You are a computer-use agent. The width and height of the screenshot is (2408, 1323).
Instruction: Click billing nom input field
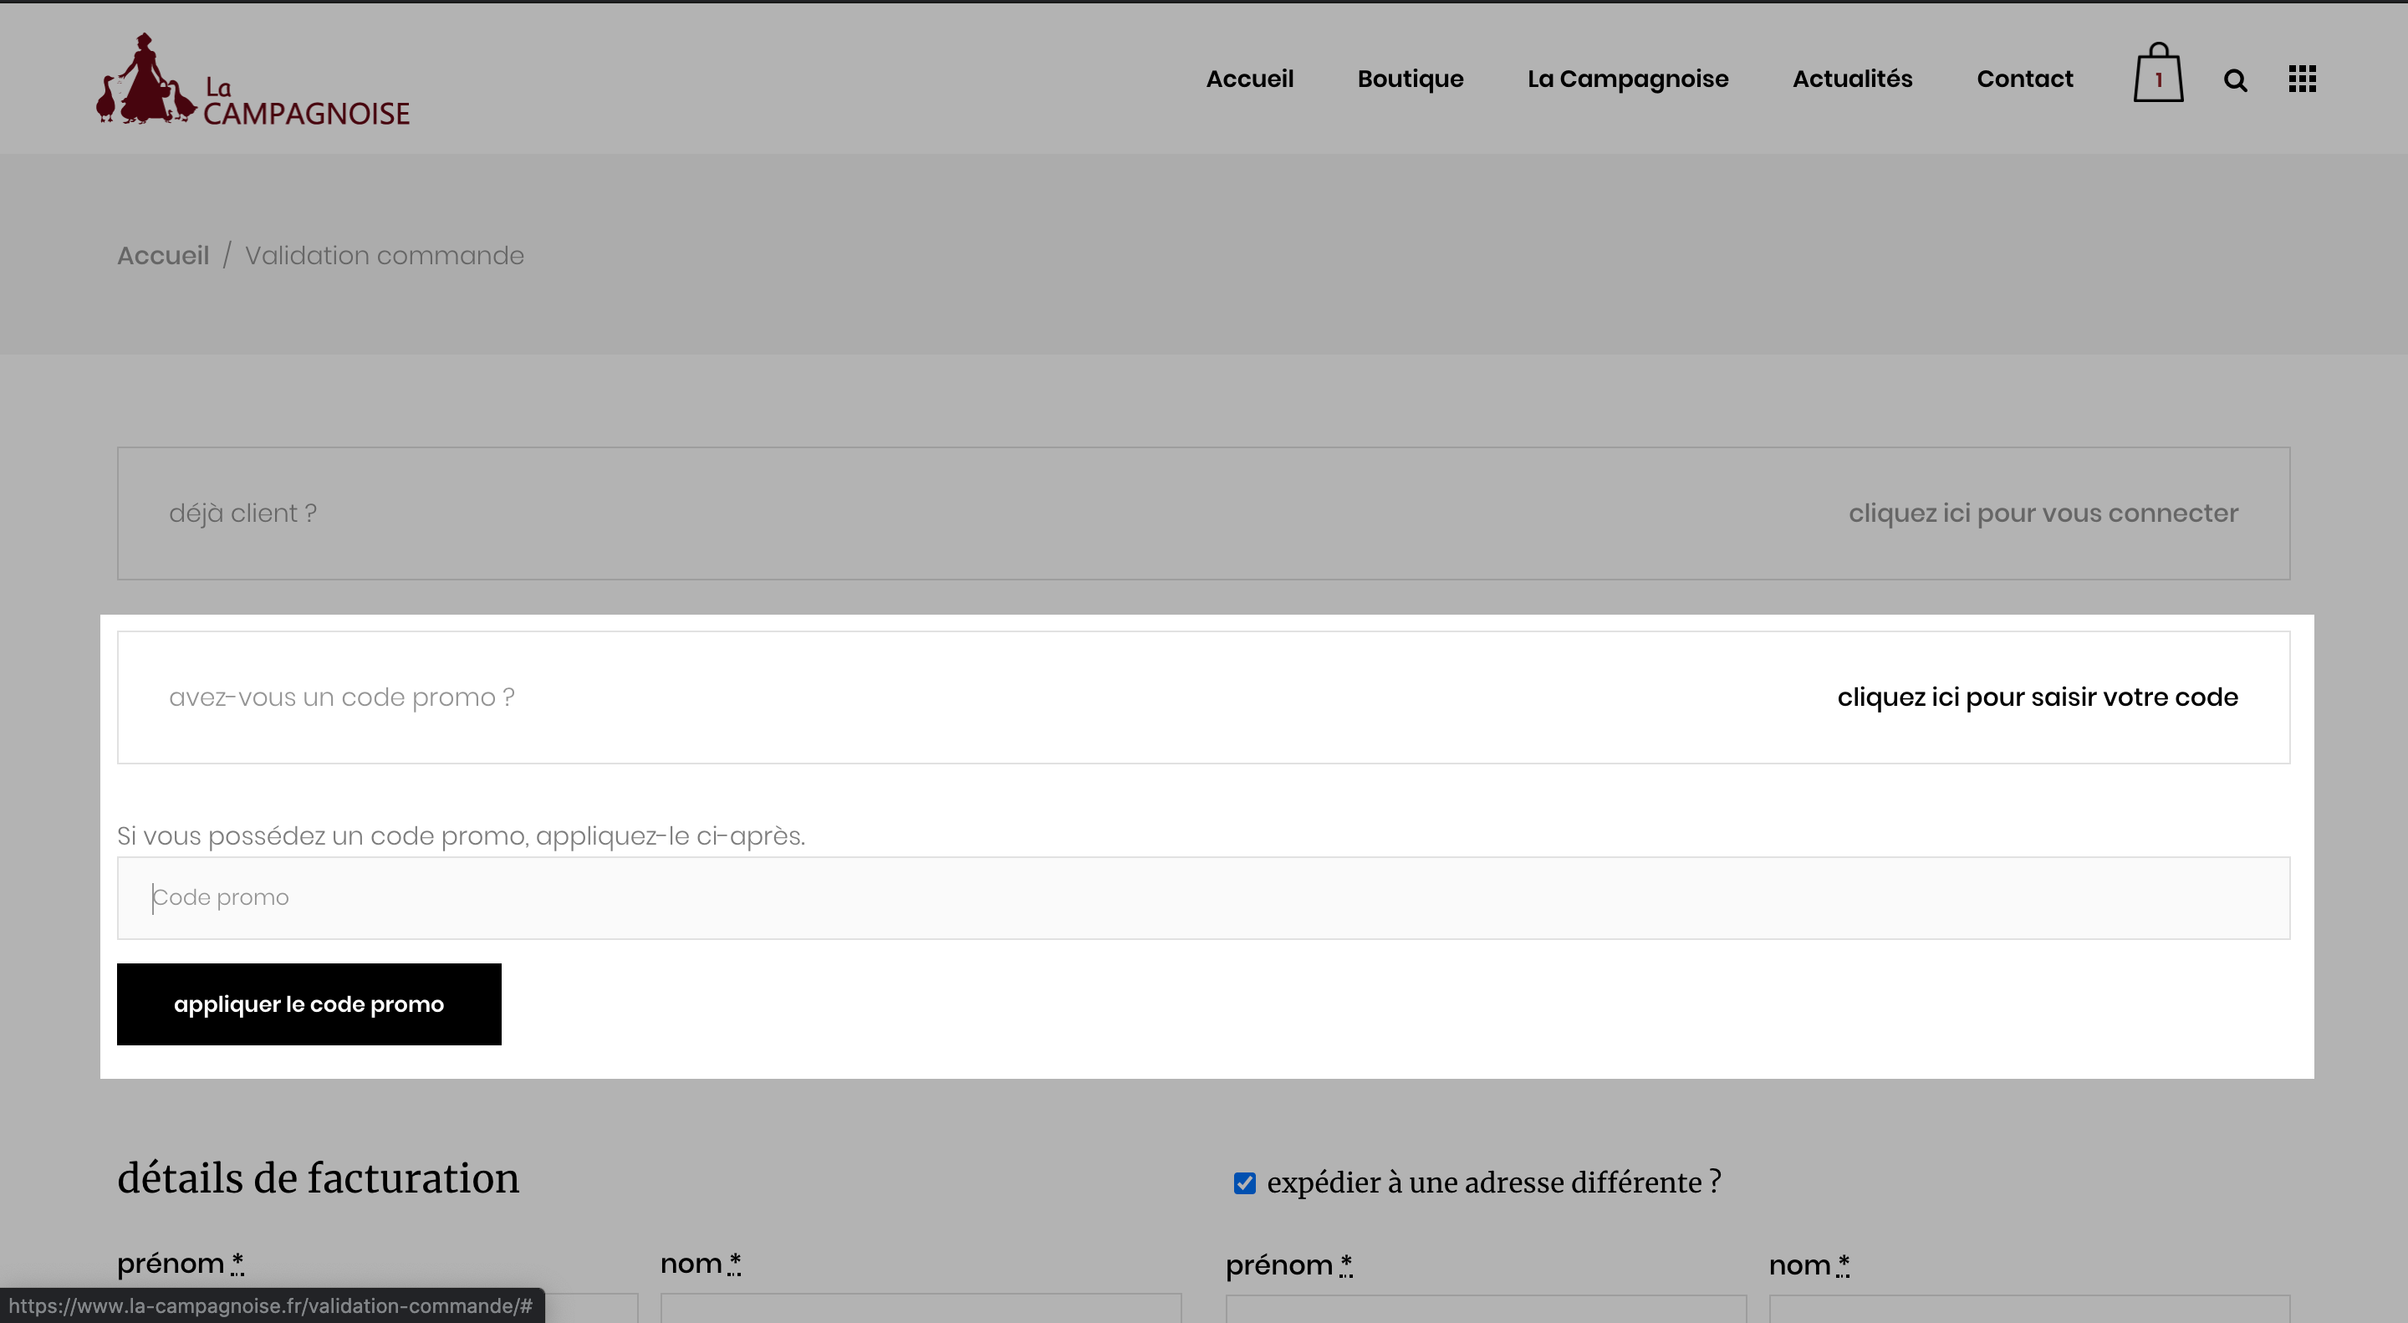coord(921,1307)
